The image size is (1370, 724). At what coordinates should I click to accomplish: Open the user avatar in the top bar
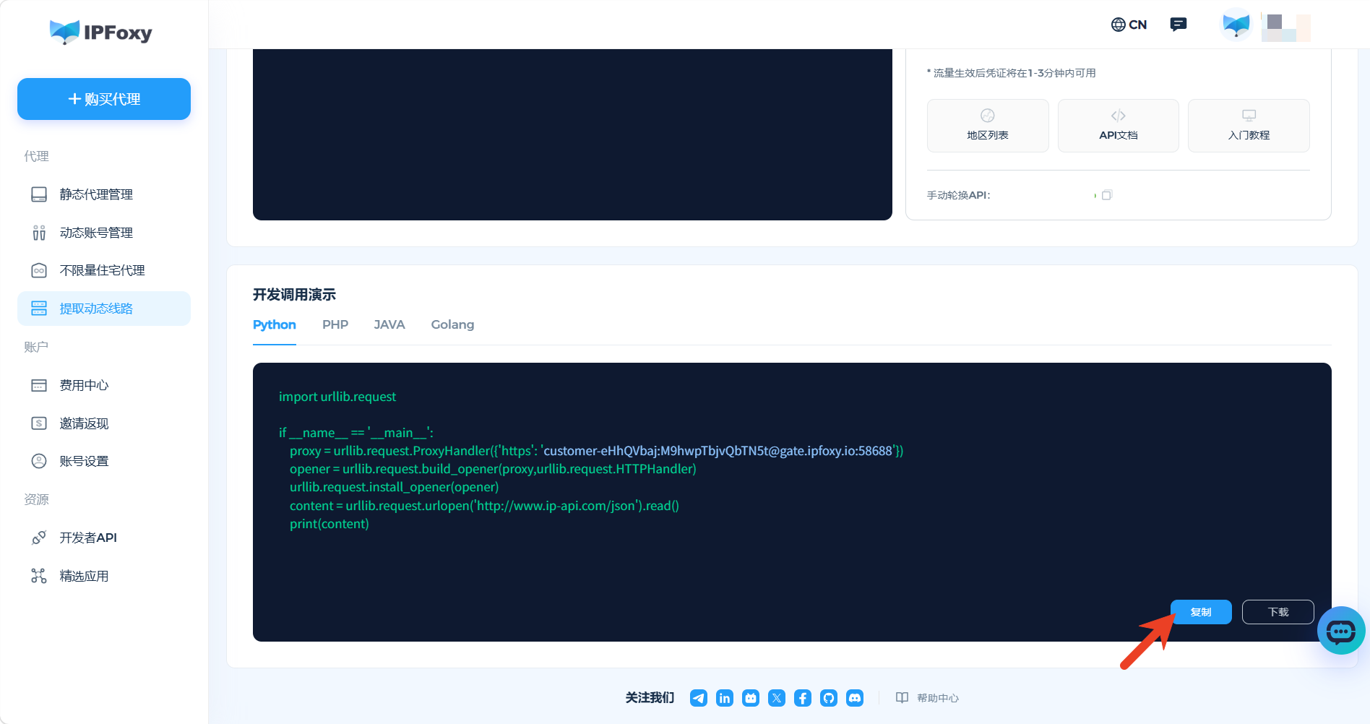(1236, 25)
